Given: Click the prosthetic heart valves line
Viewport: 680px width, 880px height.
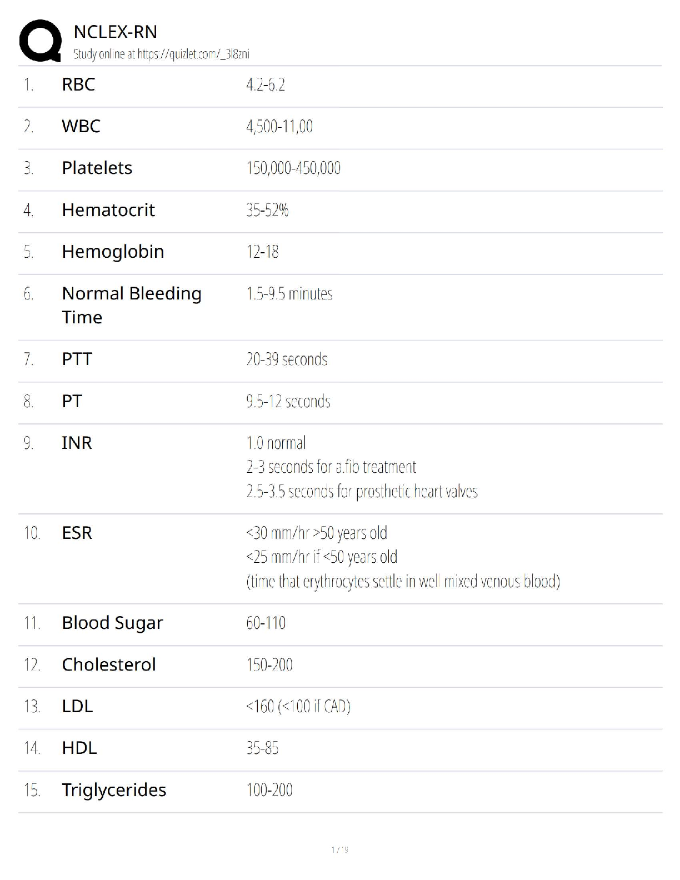Looking at the screenshot, I should (362, 492).
